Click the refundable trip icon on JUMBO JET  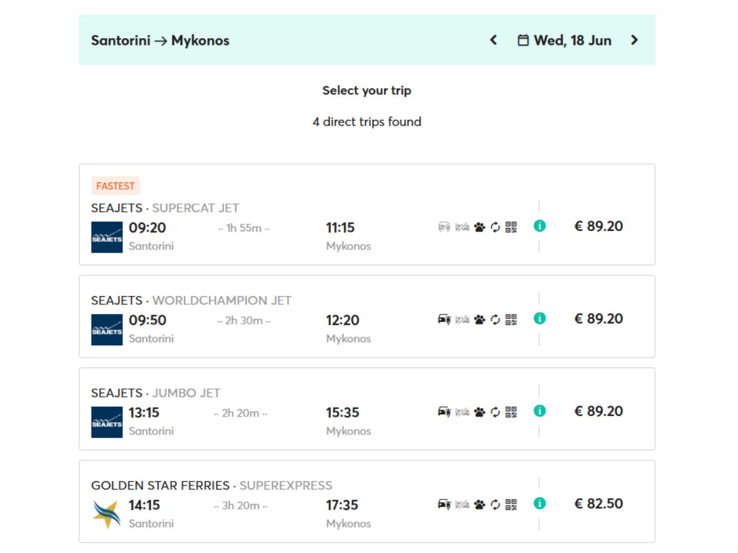coord(495,411)
